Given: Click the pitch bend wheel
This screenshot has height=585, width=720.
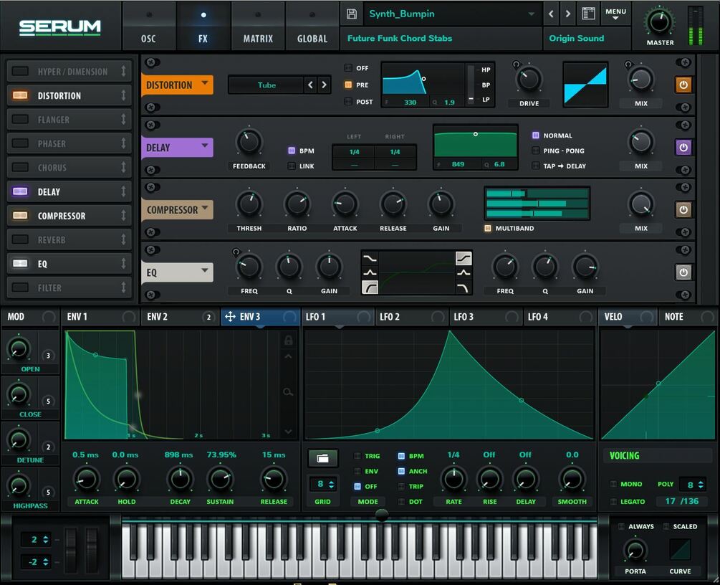Looking at the screenshot, I should click(71, 549).
